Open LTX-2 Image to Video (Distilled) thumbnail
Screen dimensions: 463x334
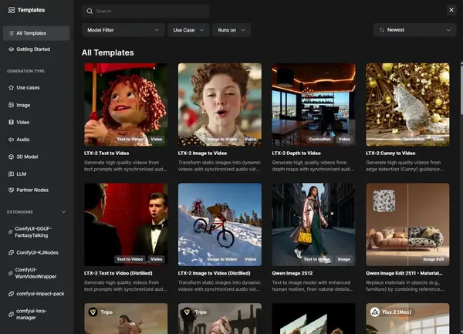point(220,224)
